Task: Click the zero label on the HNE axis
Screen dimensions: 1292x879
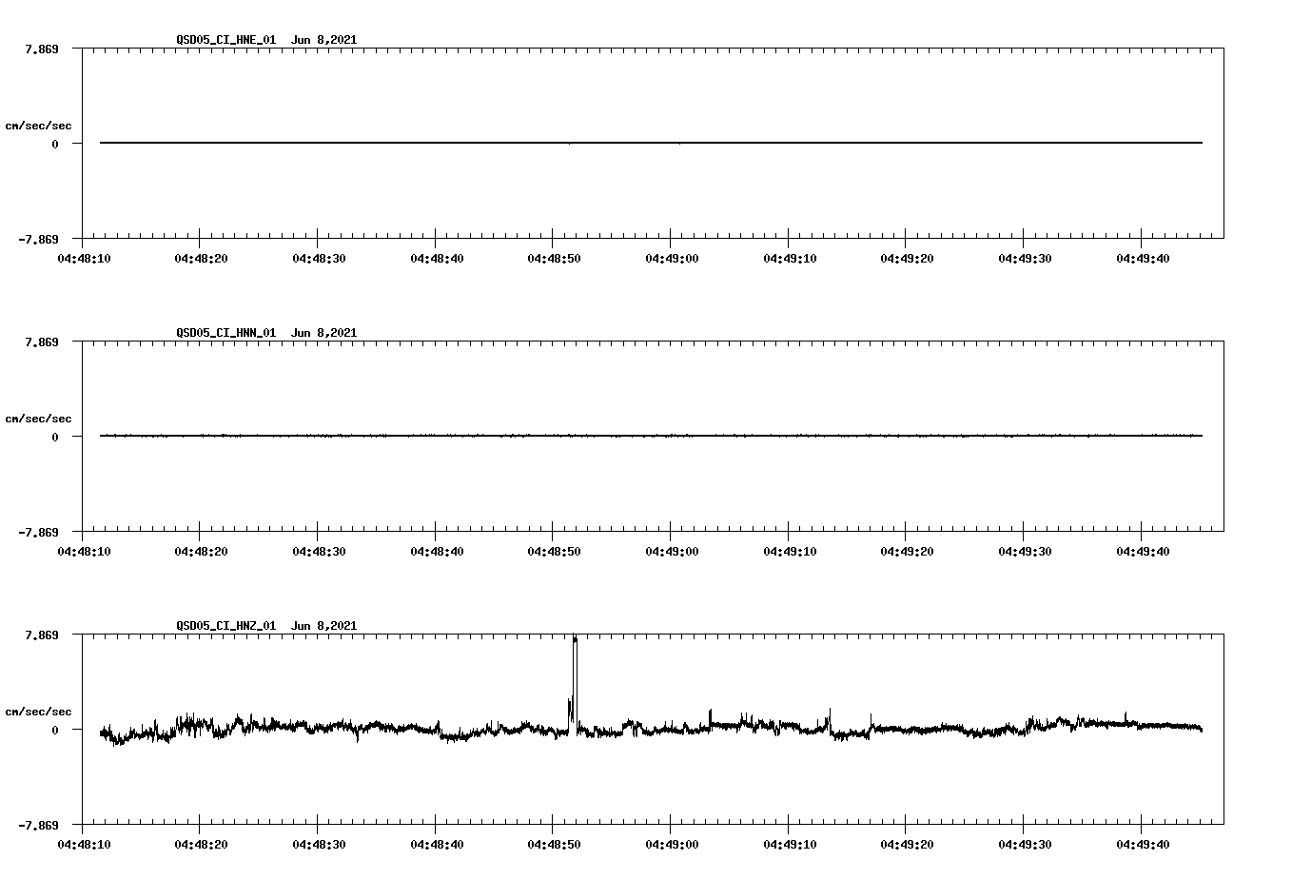Action: pyautogui.click(x=55, y=144)
